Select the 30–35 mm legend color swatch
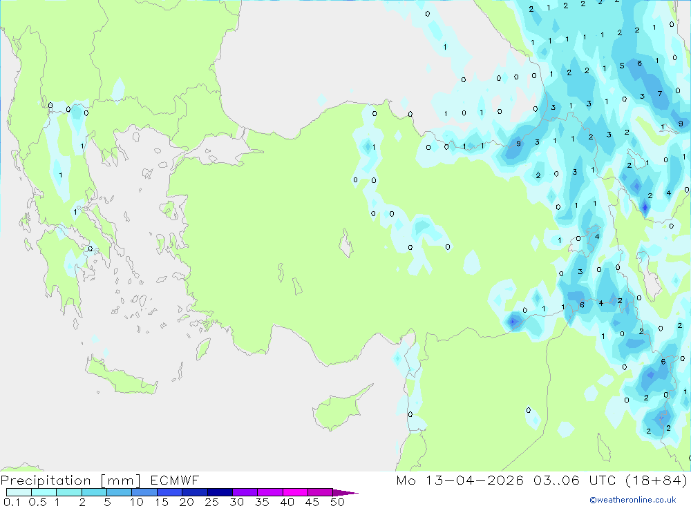Image resolution: width=691 pixels, height=506 pixels. pos(245,492)
